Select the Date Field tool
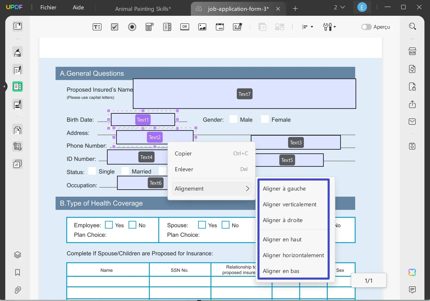430x301 pixels. tap(220, 27)
